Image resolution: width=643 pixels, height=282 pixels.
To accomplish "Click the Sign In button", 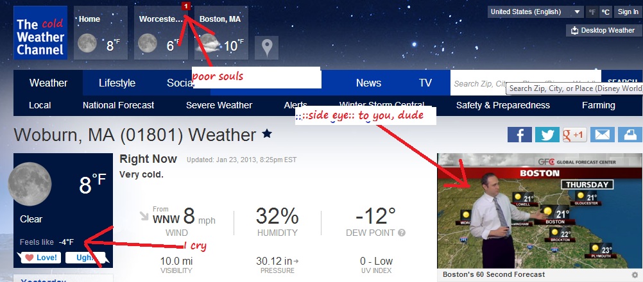I will 627,12.
